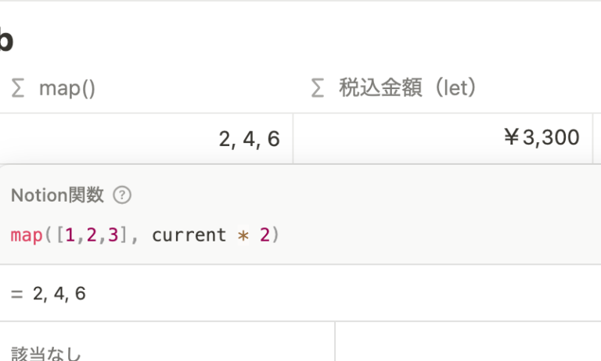Select the cell containing 2, 4, 6

point(250,139)
